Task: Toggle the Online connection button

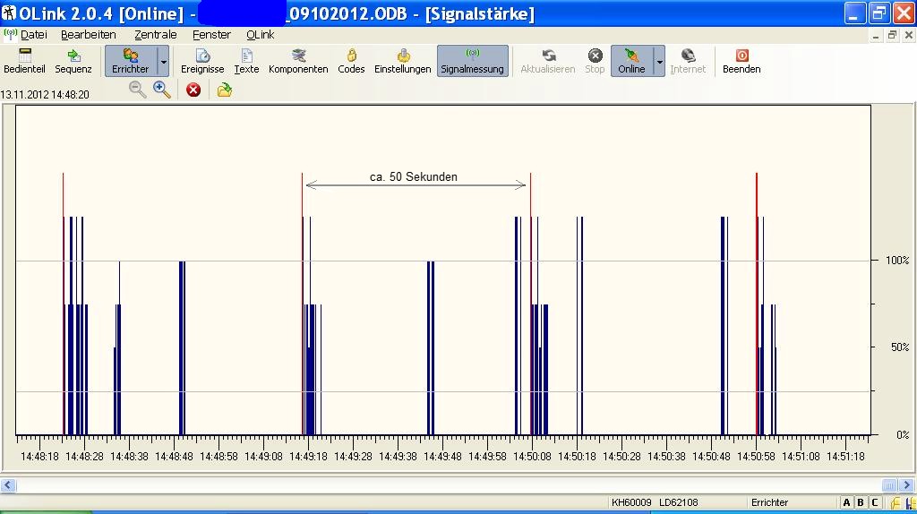Action: pyautogui.click(x=631, y=61)
